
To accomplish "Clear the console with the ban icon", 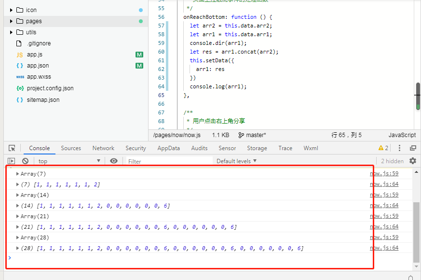I will click(25, 161).
